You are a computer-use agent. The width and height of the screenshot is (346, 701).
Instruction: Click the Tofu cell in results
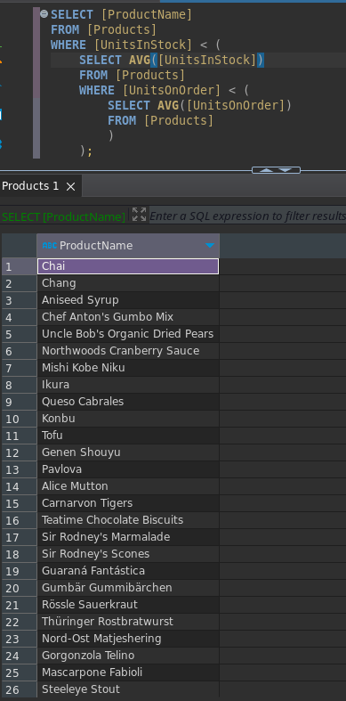128,436
